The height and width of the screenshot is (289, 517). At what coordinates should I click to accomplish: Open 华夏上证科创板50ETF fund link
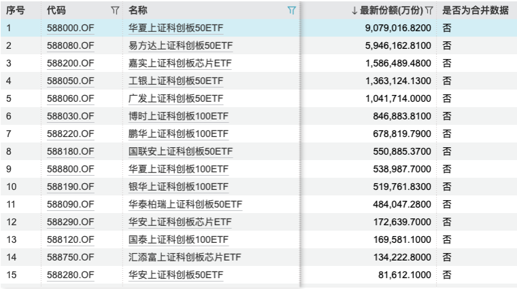[x=176, y=28]
